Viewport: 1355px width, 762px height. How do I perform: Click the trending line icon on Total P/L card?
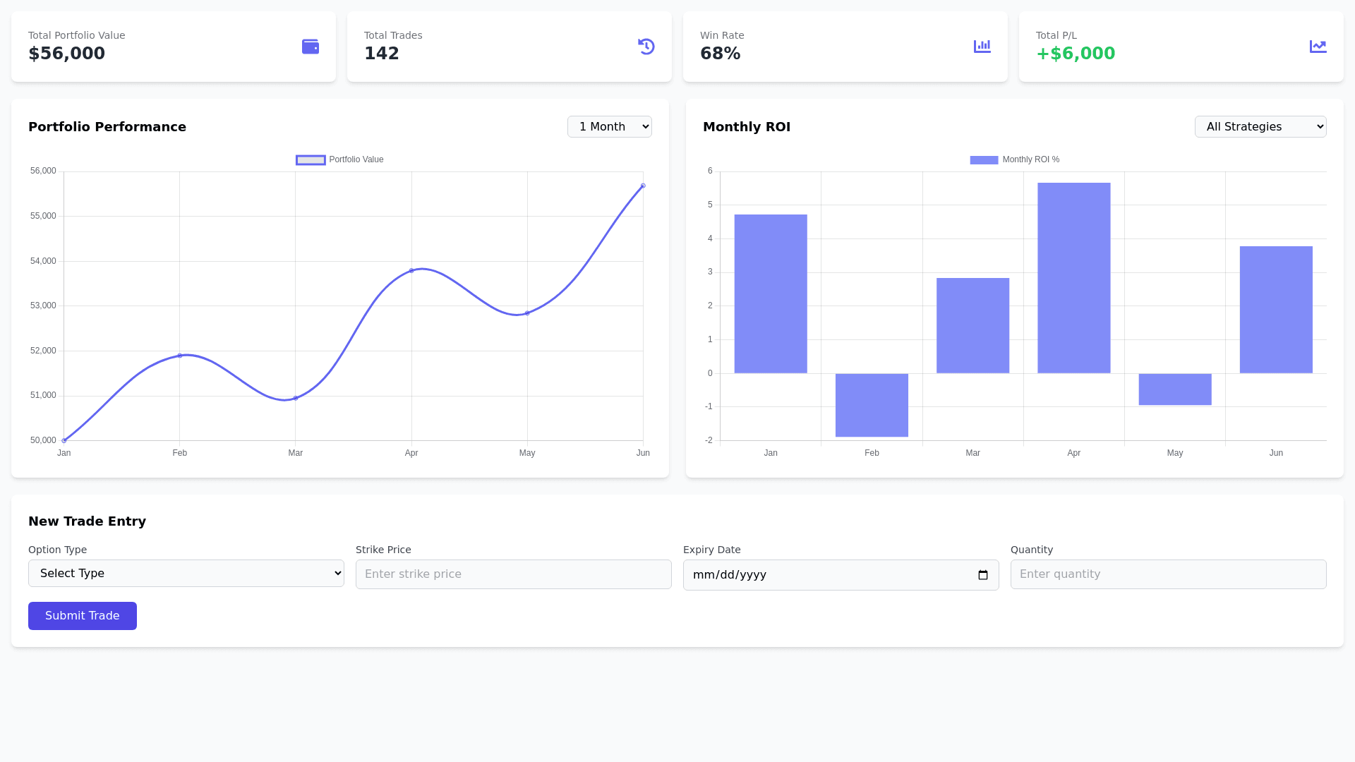coord(1318,47)
